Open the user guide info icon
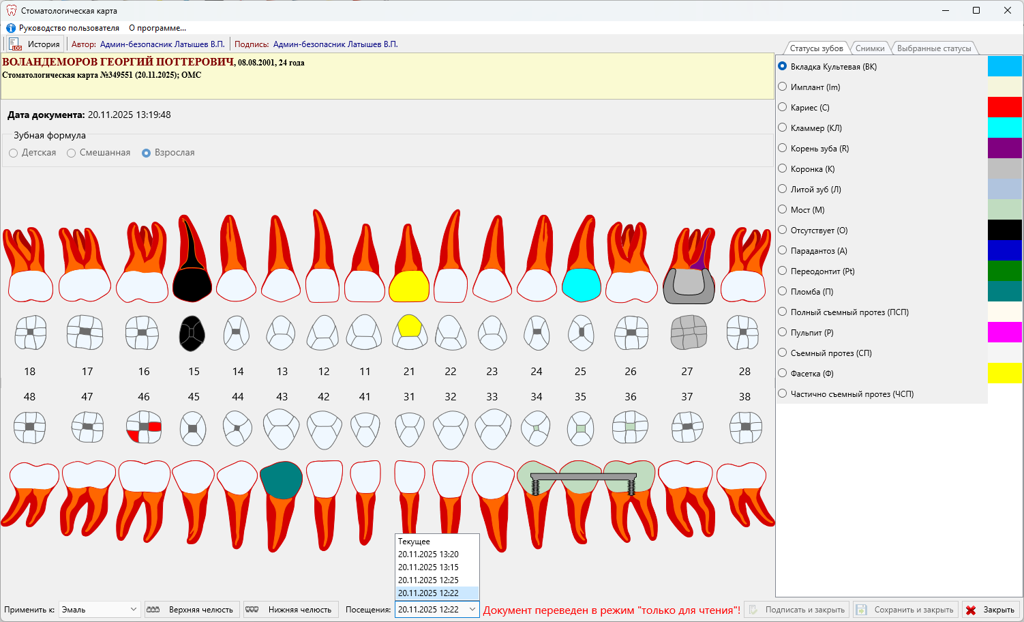 pyautogui.click(x=11, y=28)
